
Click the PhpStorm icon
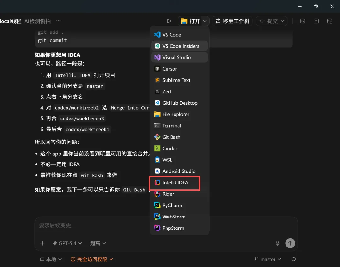click(x=157, y=228)
